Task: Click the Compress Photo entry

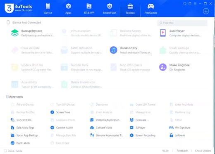Action: click(x=63, y=120)
